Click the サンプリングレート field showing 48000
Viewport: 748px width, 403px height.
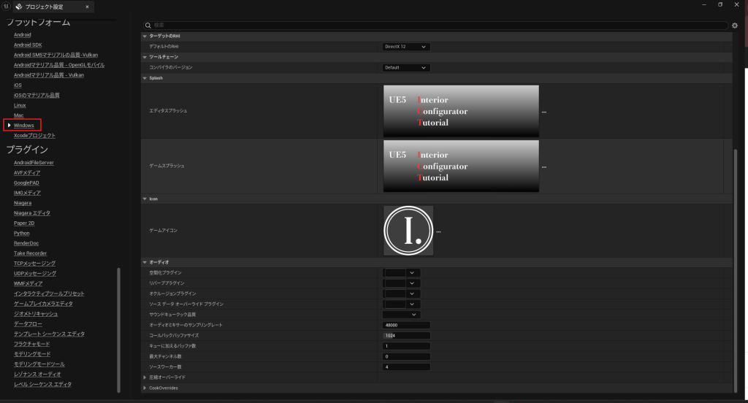[x=406, y=325]
